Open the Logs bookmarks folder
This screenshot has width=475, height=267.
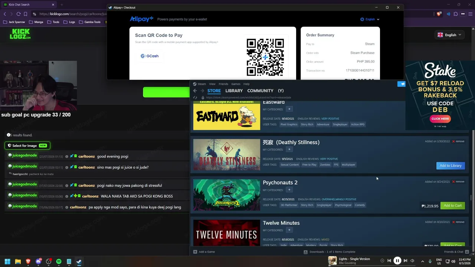tap(69, 22)
